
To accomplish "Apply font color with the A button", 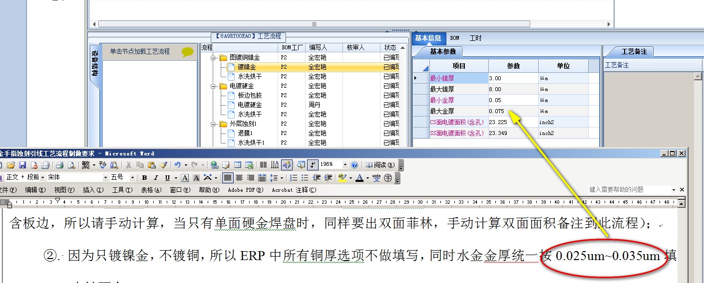I will pos(359,178).
